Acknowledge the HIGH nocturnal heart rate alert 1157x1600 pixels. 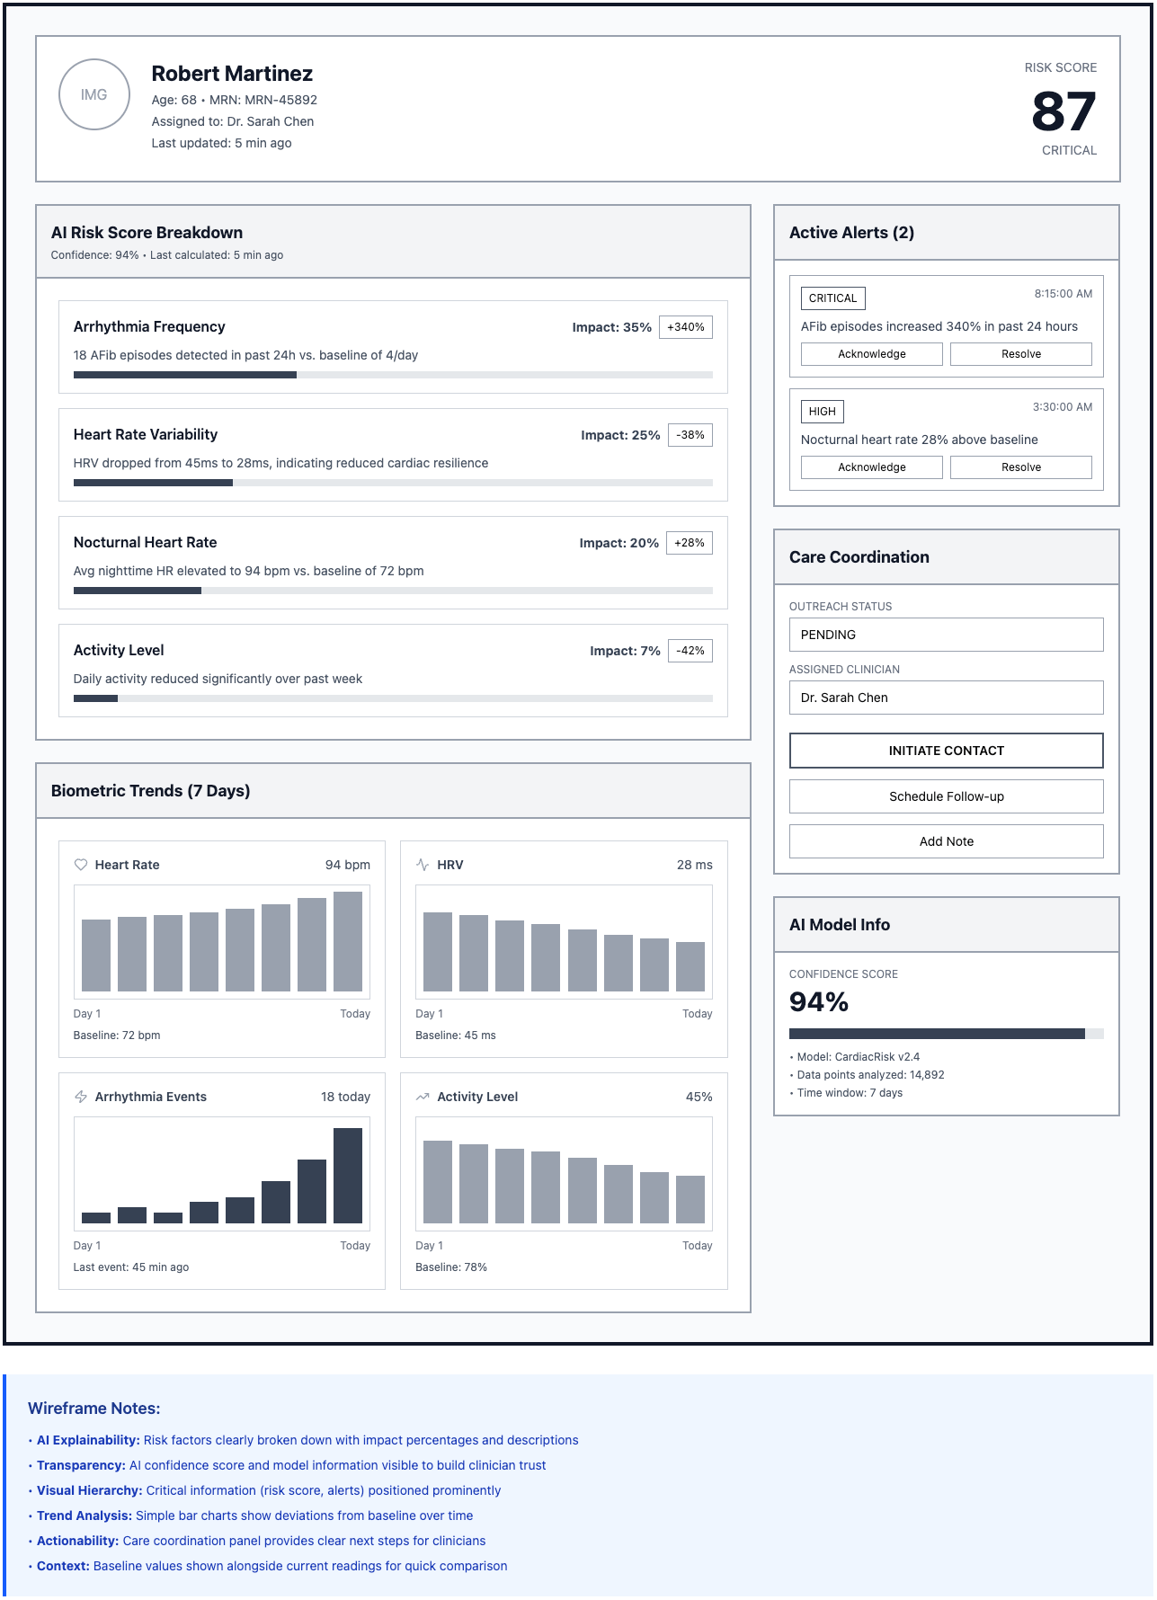tap(871, 467)
